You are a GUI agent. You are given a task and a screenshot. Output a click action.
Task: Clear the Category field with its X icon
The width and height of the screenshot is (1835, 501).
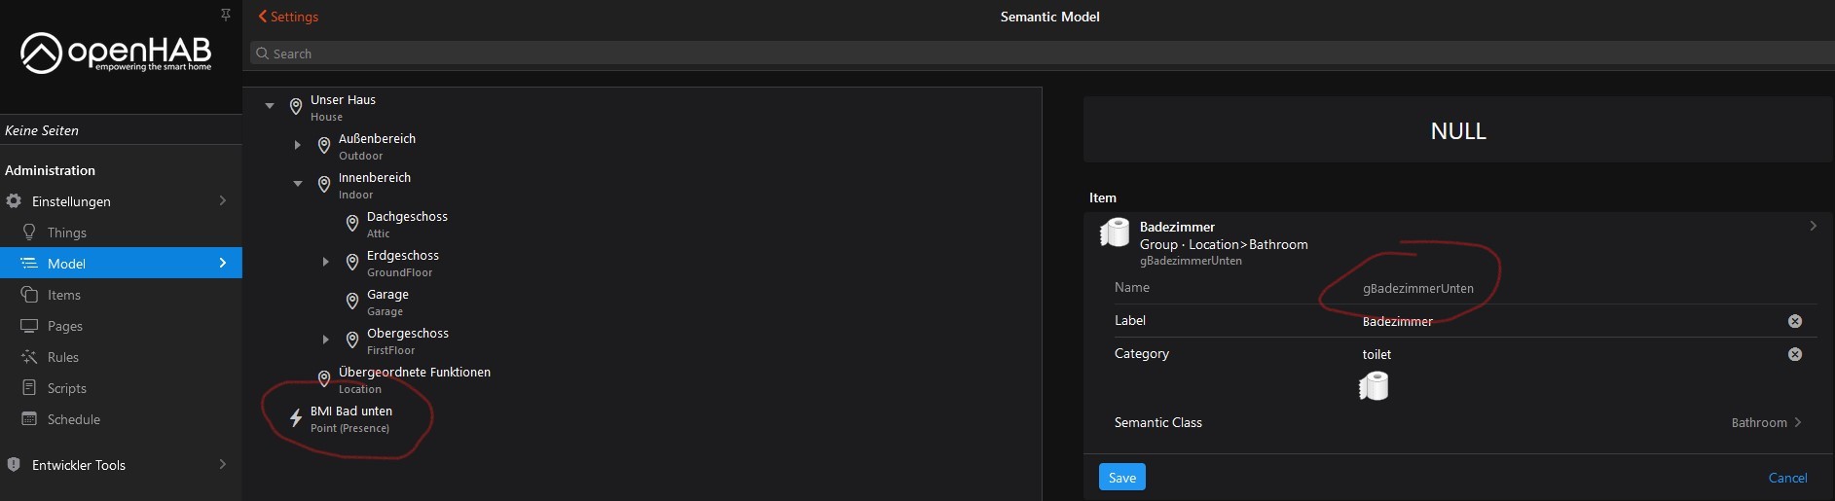pos(1795,354)
